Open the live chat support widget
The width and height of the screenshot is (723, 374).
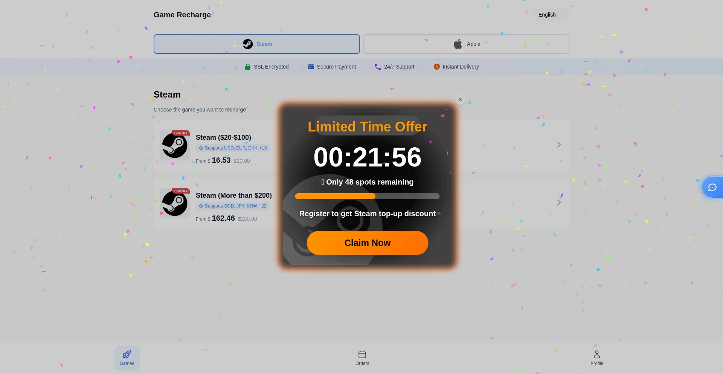(712, 187)
